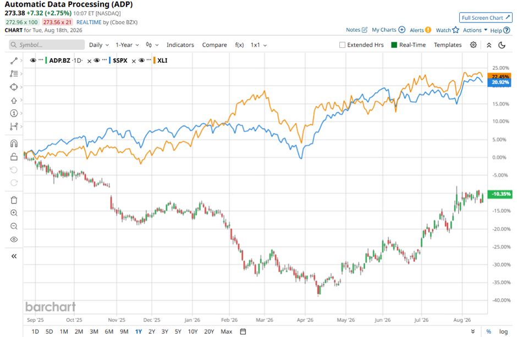The image size is (517, 337).
Task: Toggle the magnet snap tool
Action: click(14, 143)
